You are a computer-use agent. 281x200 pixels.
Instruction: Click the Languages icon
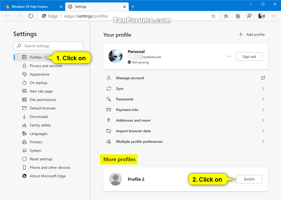pyautogui.click(x=24, y=133)
